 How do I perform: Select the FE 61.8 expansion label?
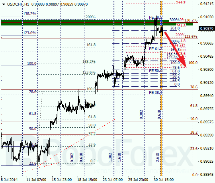[156, 49]
